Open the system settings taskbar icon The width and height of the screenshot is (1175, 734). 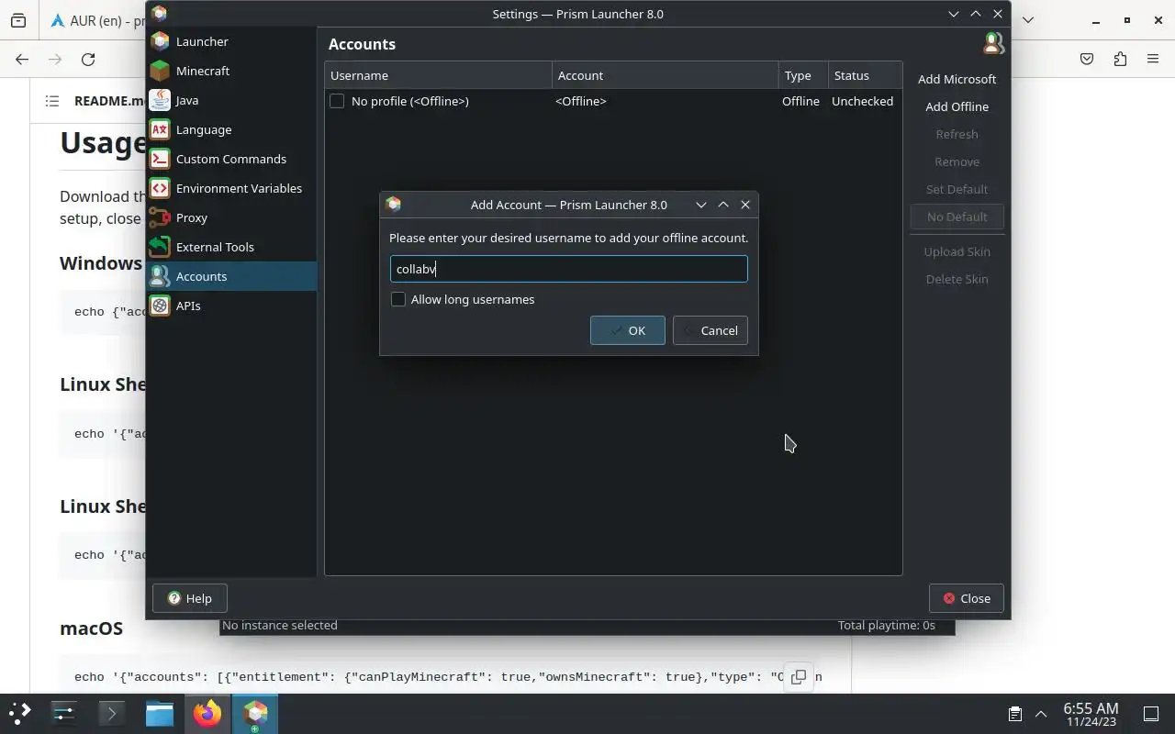click(63, 713)
